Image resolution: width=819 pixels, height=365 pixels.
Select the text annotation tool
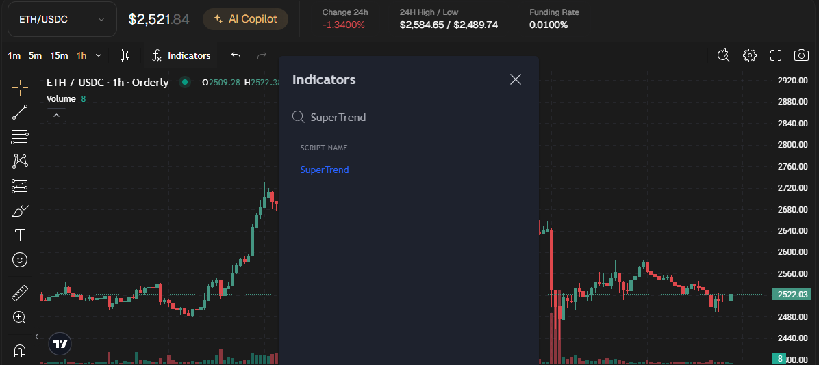coord(20,235)
